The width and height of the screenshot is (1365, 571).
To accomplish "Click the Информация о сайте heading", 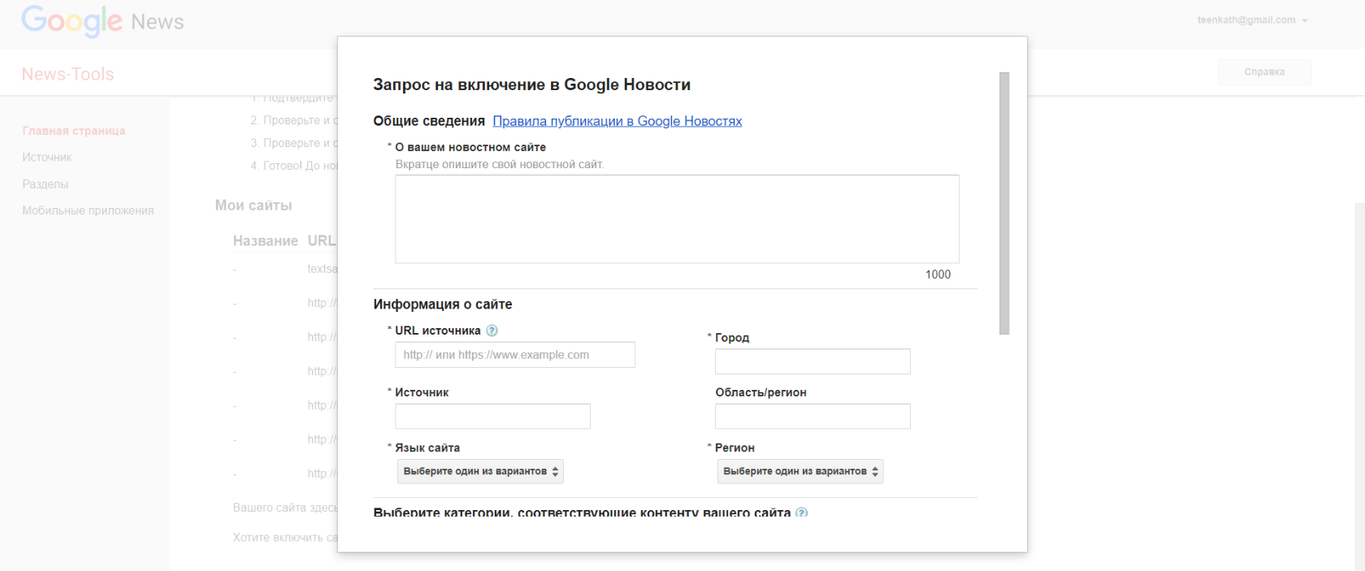I will 443,305.
